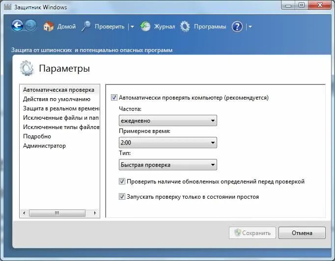Toggle Автоматически проверять компьютер checkbox
335x261 pixels.
coord(114,98)
